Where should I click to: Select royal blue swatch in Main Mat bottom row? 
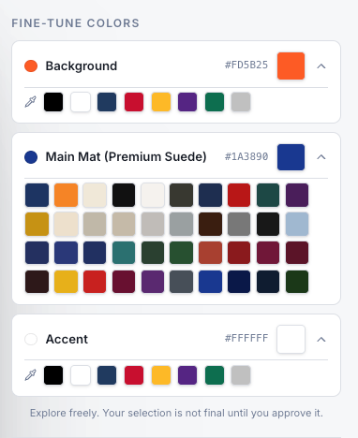click(210, 282)
